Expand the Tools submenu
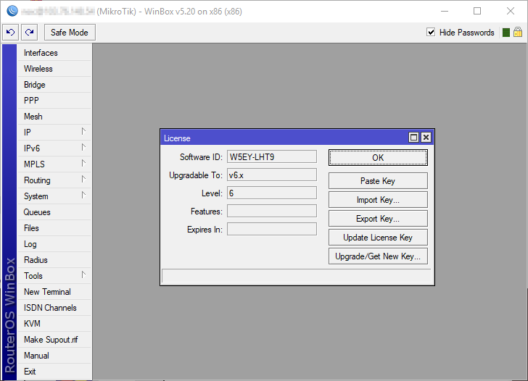Screen dimensions: 528x381 tap(54, 276)
